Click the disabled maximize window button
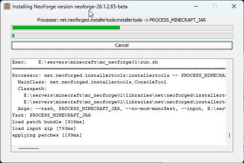244x163 pixels. (x=215, y=6)
